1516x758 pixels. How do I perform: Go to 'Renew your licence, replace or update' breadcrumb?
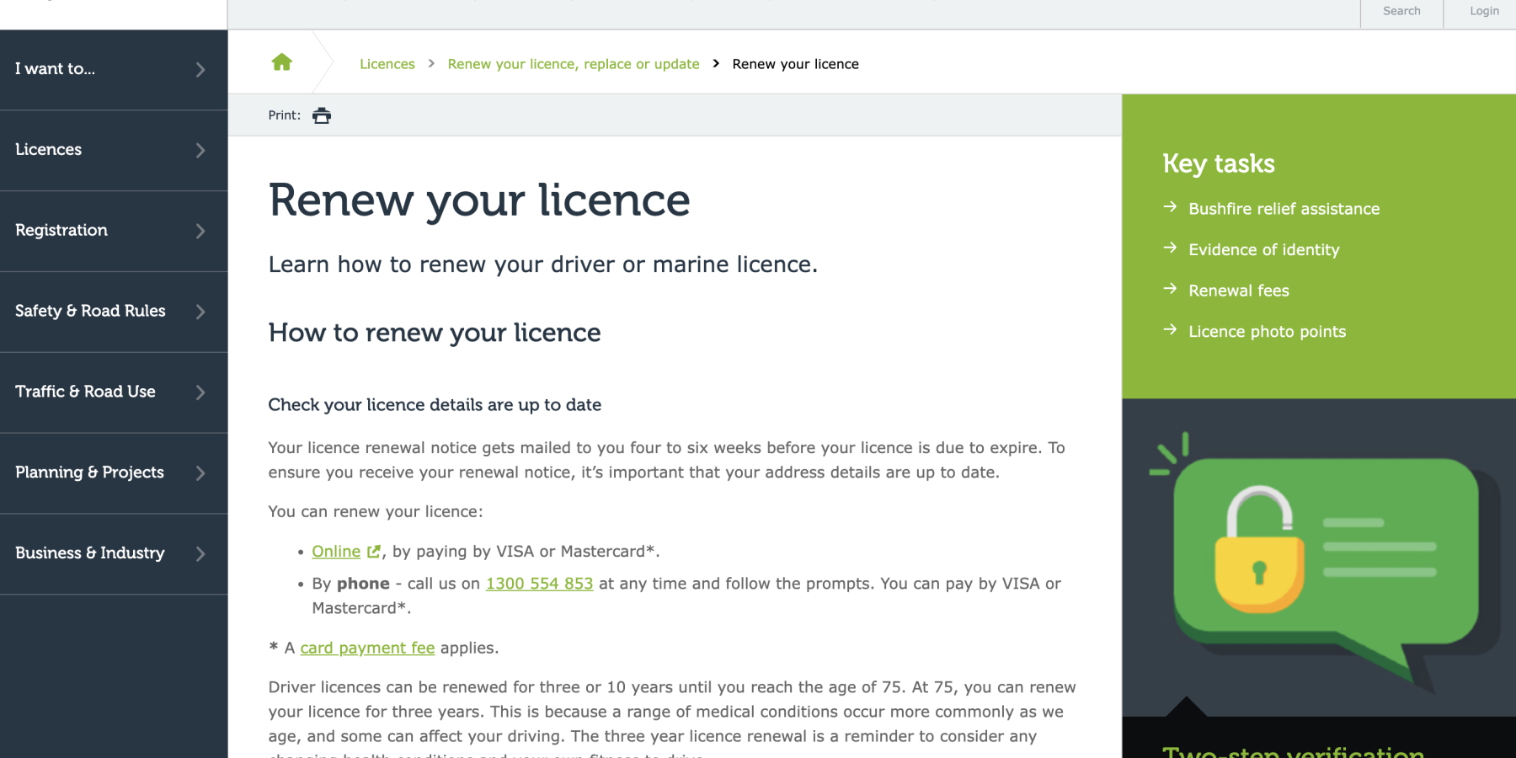tap(574, 64)
